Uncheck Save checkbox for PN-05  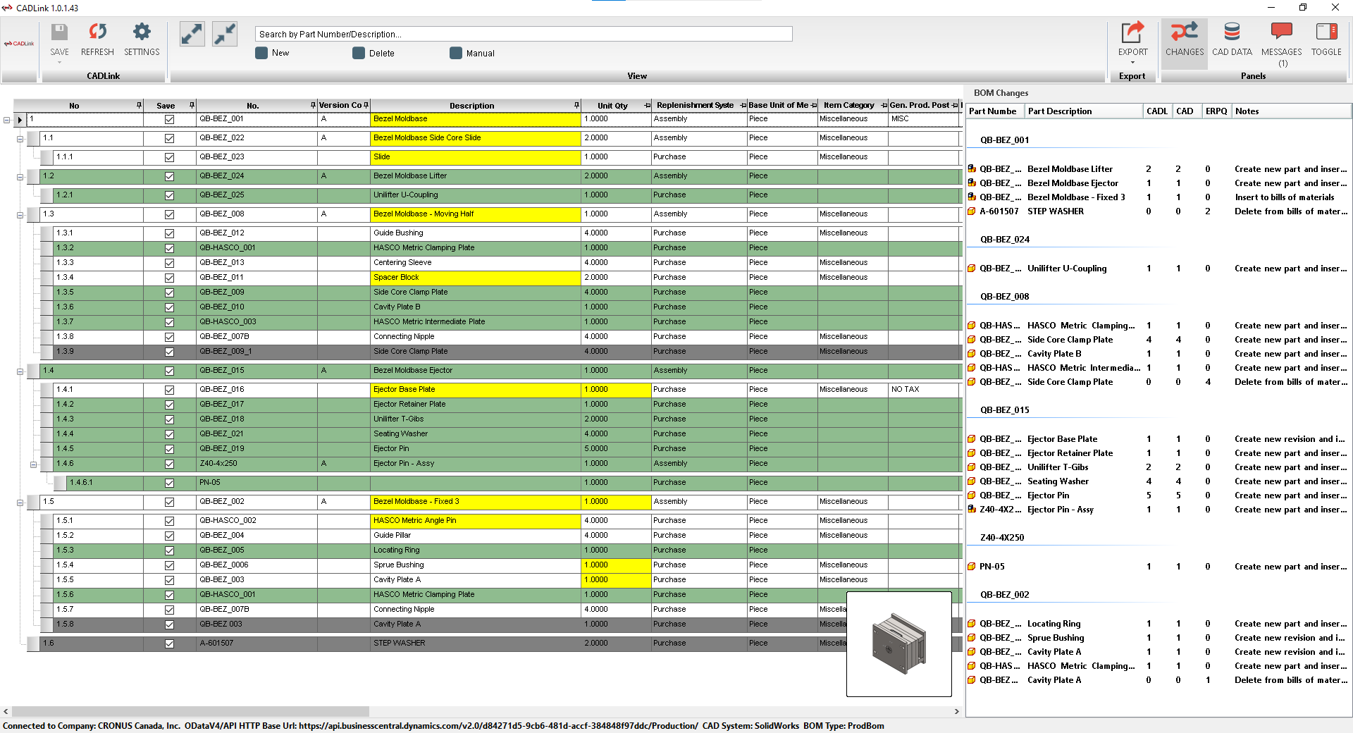pyautogui.click(x=169, y=483)
